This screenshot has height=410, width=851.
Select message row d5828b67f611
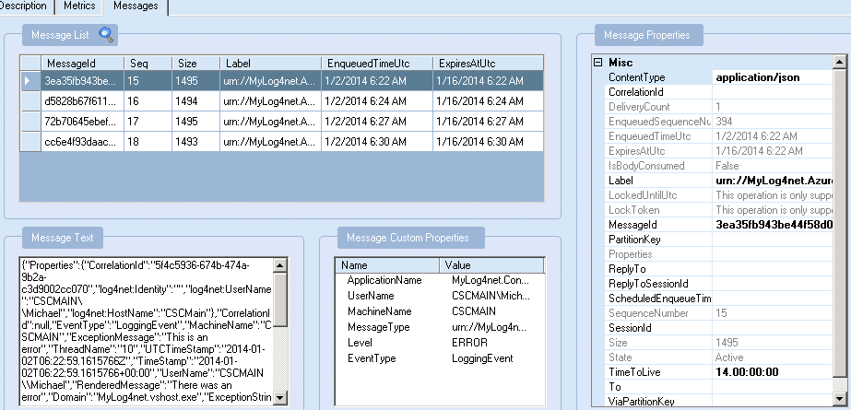282,100
